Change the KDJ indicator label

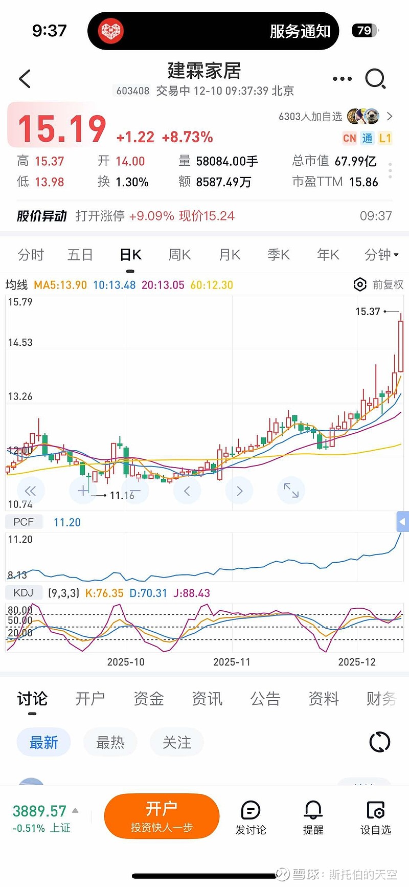coord(24,593)
